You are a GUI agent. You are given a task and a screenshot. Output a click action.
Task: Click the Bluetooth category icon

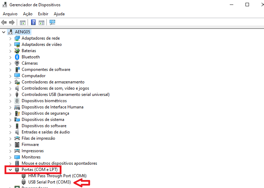[17, 57]
